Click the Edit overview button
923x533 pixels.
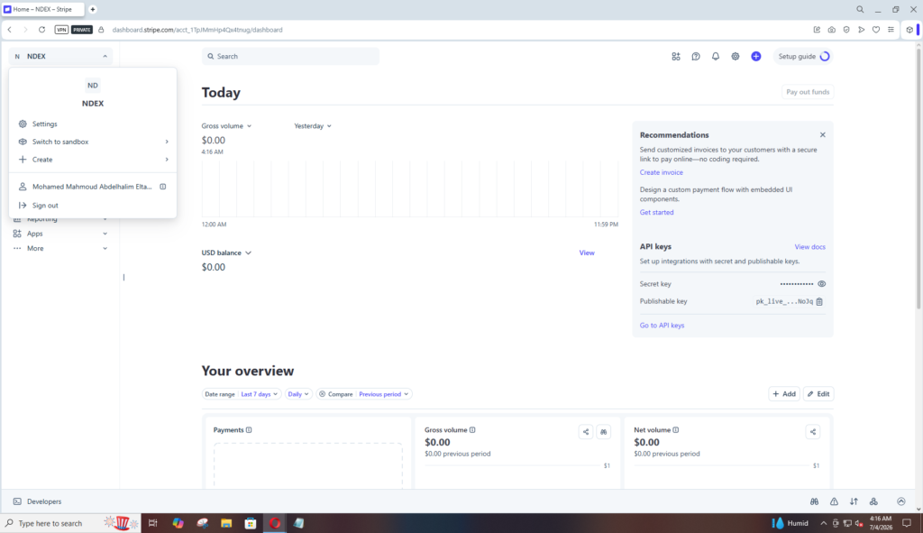(x=818, y=394)
